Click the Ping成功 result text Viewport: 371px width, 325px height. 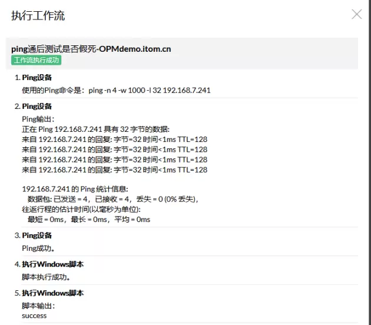(x=38, y=248)
